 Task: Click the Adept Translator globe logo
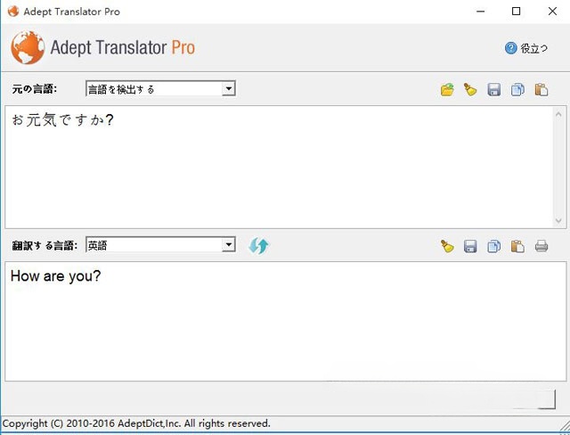tap(28, 47)
